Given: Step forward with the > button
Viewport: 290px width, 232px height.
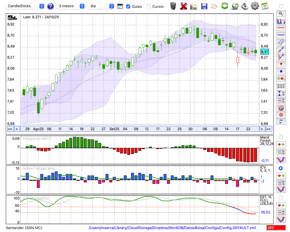Looking at the screenshot, I should 262,129.
